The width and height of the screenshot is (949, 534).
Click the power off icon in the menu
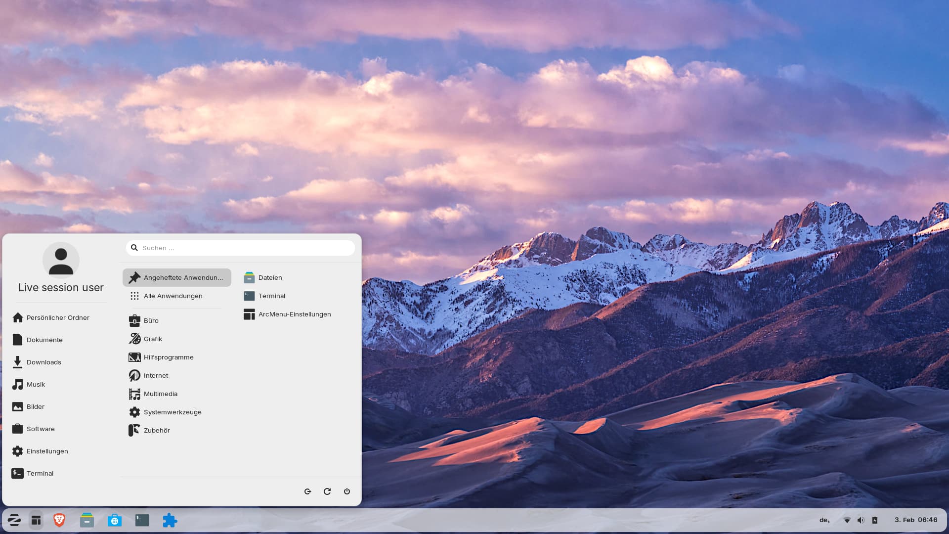(x=347, y=491)
